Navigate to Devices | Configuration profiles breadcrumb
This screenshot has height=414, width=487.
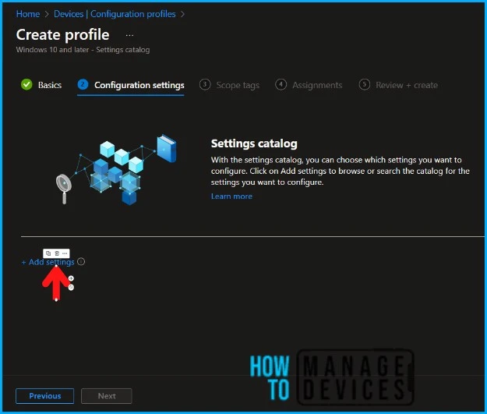(x=114, y=14)
